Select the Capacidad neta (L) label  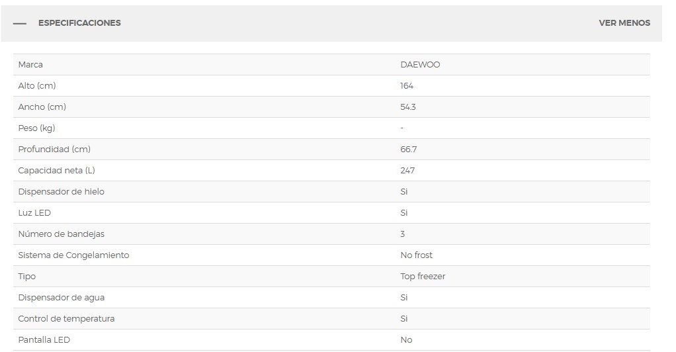coord(56,171)
